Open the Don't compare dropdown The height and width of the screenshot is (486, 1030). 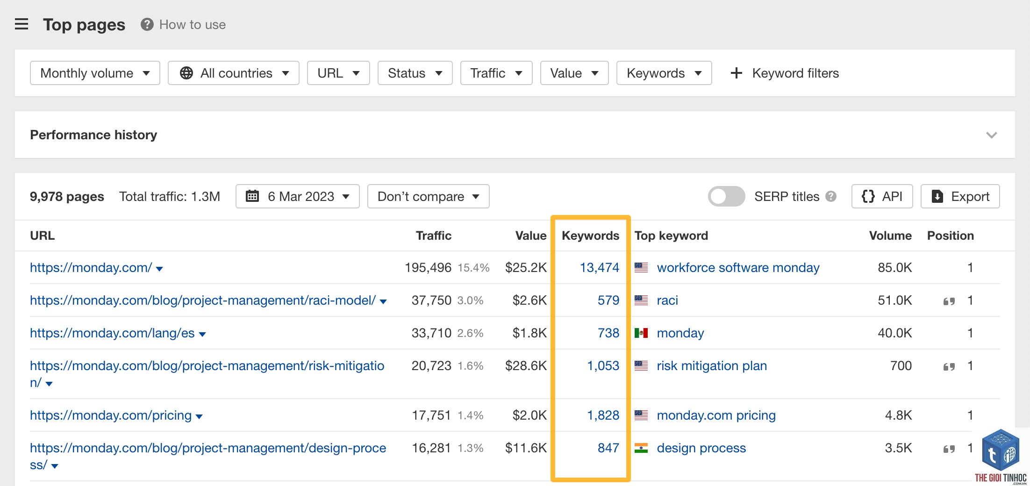pyautogui.click(x=429, y=196)
